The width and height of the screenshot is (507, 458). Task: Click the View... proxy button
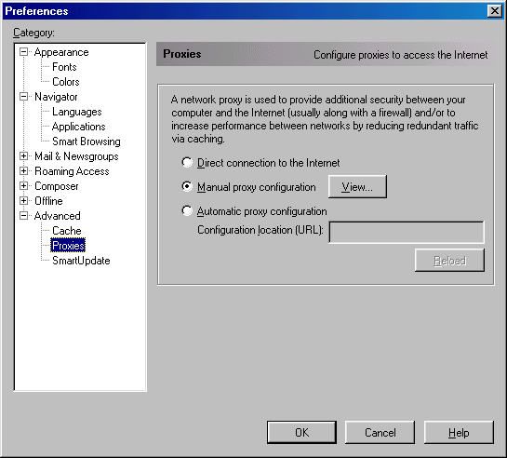357,186
